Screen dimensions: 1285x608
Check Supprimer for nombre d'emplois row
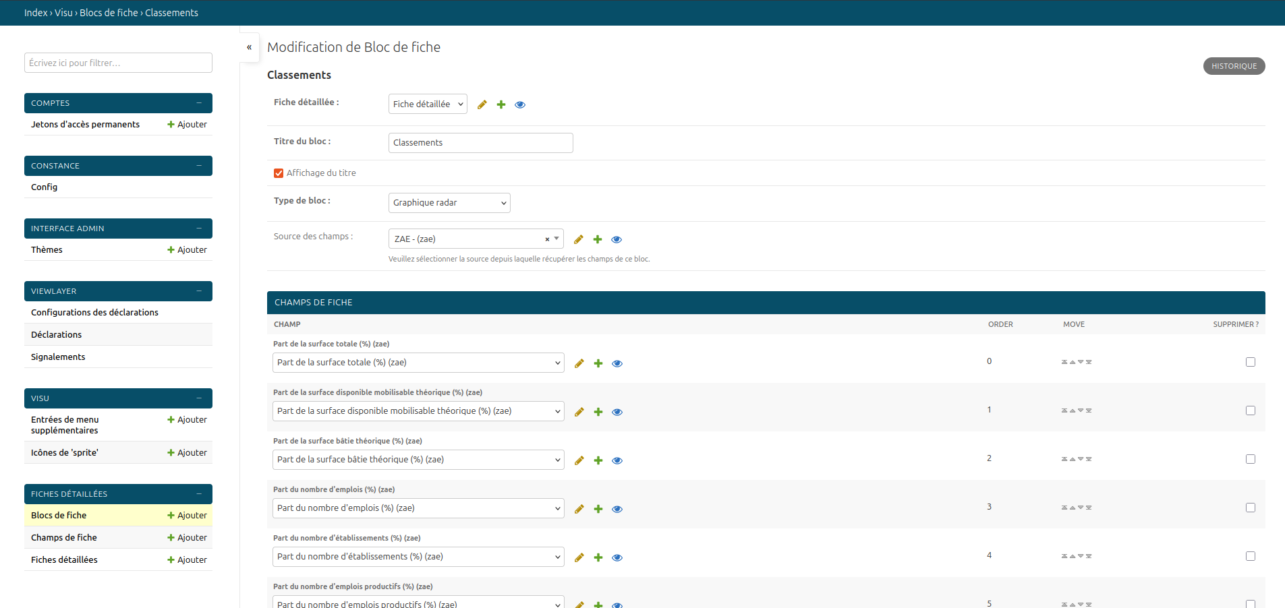[1251, 508]
